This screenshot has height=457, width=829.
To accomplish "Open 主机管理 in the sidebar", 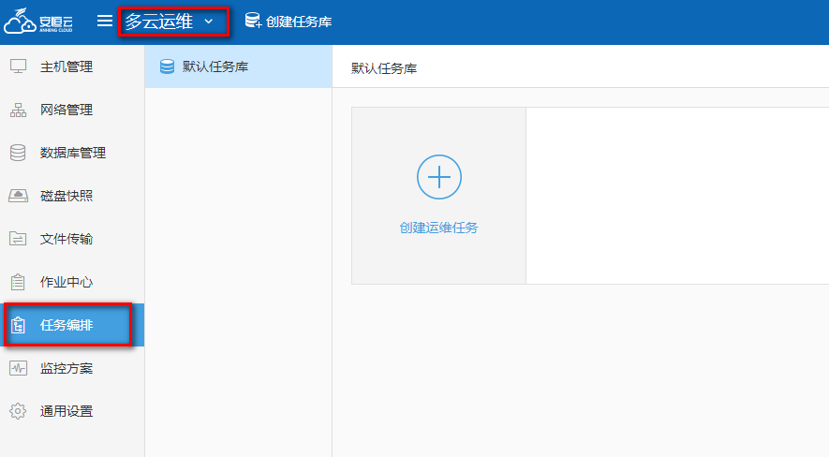I will pyautogui.click(x=72, y=66).
